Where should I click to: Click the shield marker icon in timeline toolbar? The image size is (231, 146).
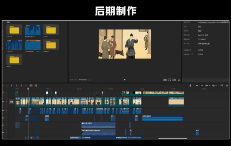coord(31,86)
